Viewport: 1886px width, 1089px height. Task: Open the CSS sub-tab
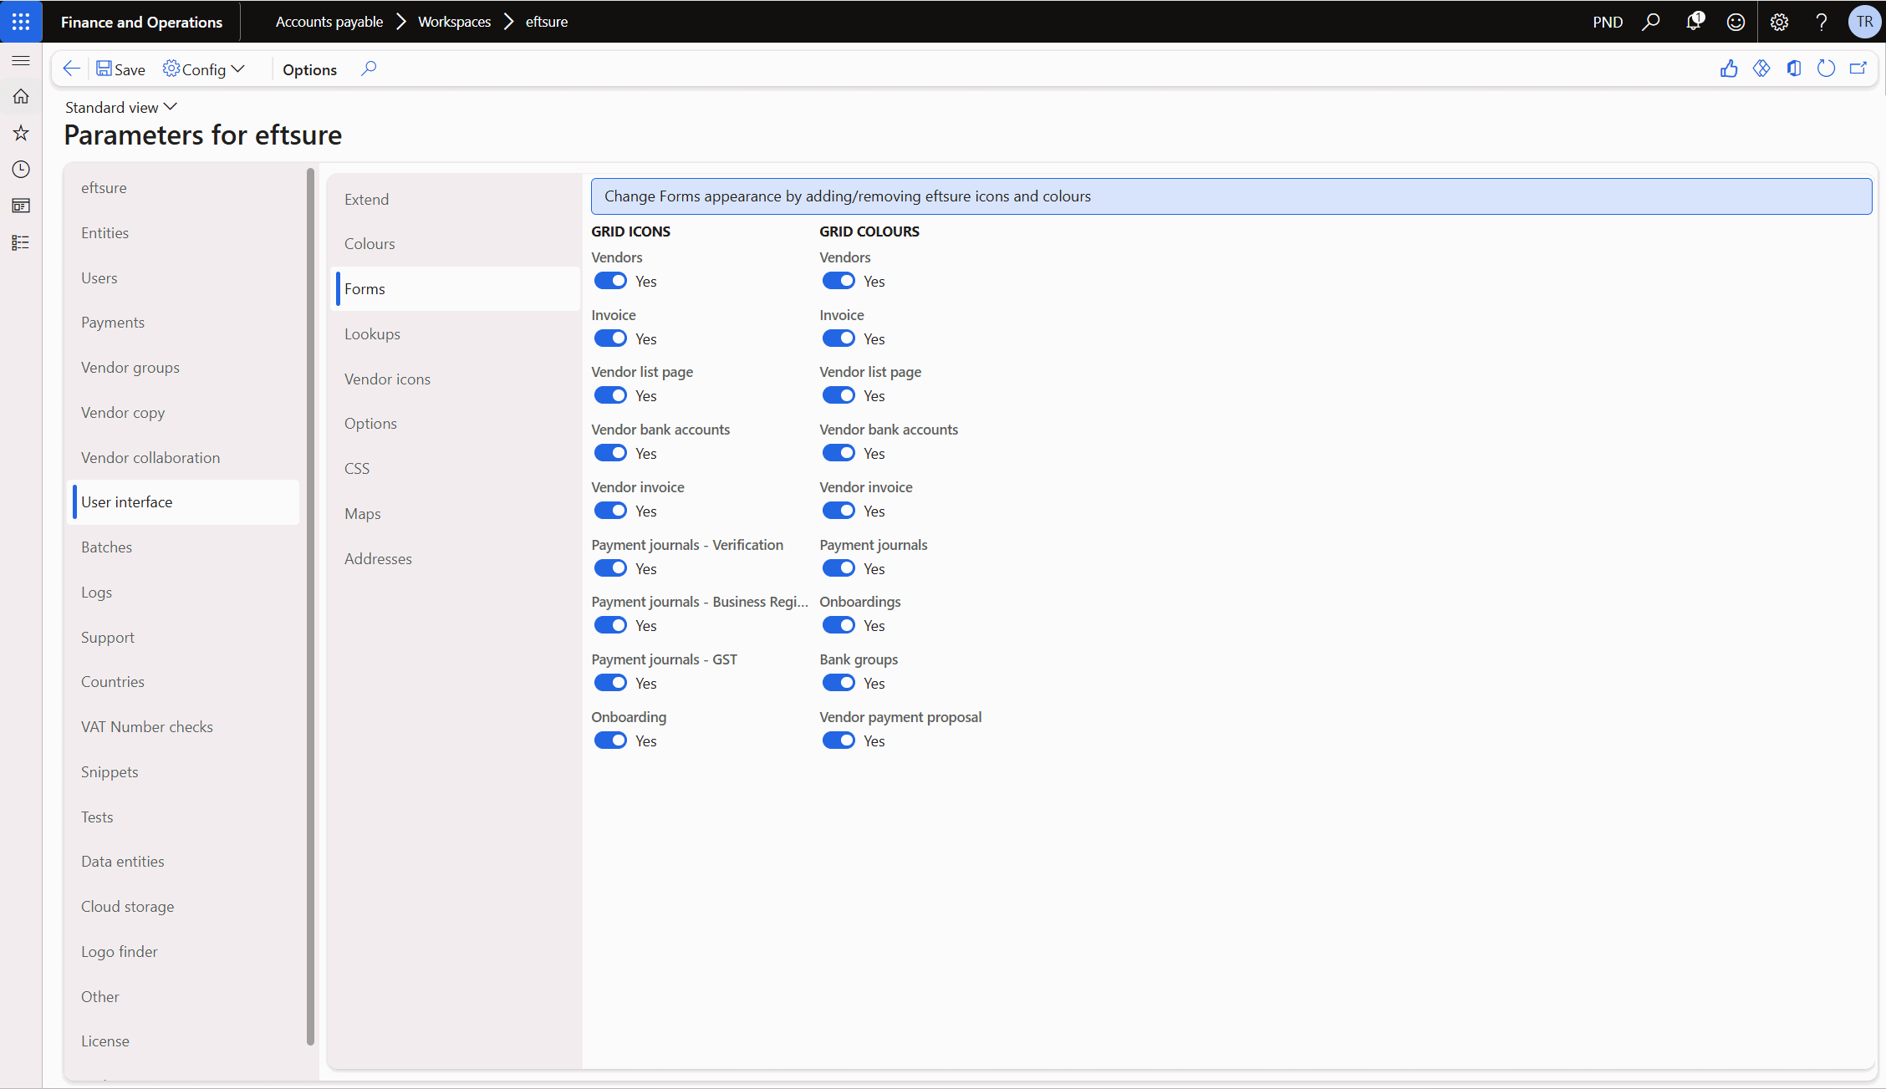(456, 469)
